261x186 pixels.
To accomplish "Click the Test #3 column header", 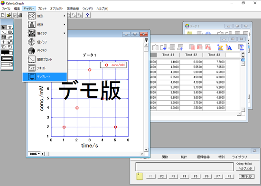I will [x=214, y=55].
